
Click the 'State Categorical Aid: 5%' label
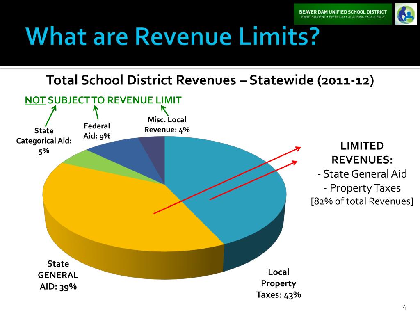(x=44, y=141)
